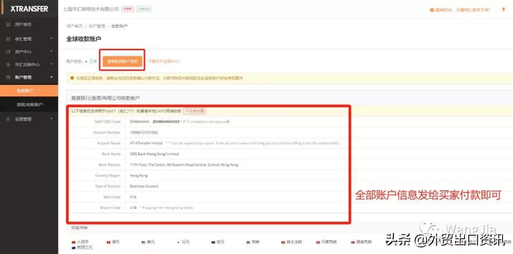The image size is (513, 254).
Task: Click the 日元 flag icon
Action: [x=178, y=242]
